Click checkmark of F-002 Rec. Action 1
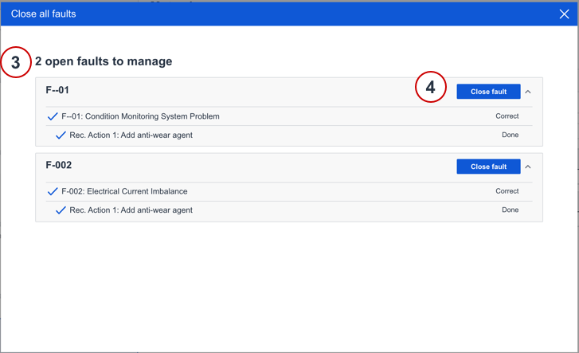This screenshot has height=353, width=579. coord(61,210)
